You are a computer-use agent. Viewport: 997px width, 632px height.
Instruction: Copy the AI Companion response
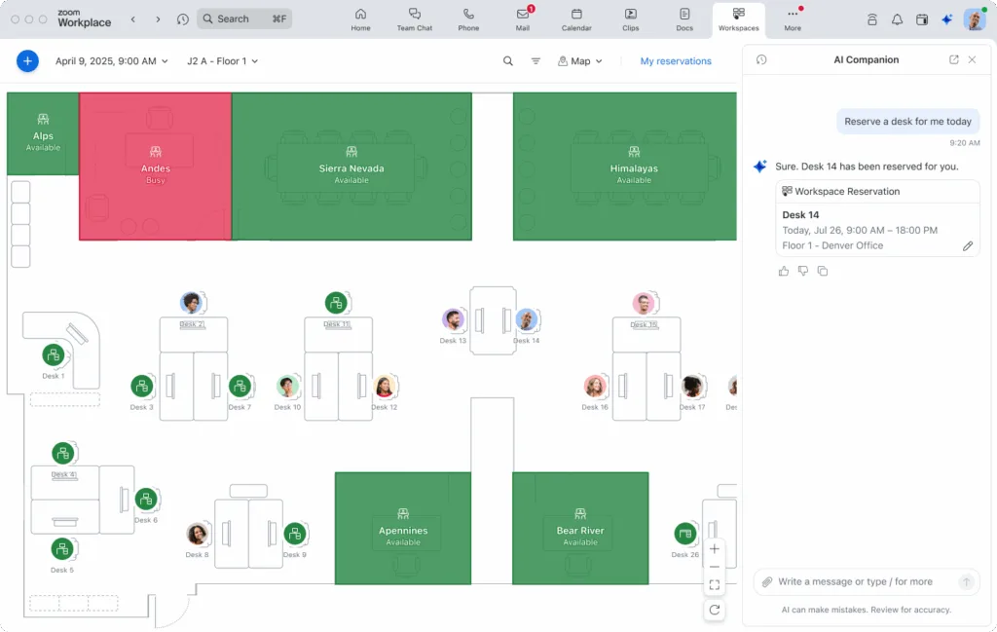pos(823,271)
